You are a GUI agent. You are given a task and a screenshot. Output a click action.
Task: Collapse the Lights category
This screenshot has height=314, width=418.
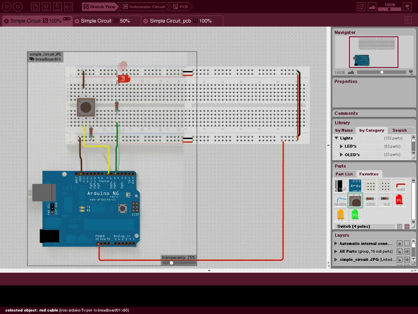[336, 138]
